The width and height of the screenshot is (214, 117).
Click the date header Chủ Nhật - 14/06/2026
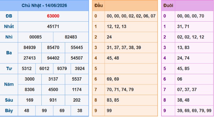[x=44, y=5]
